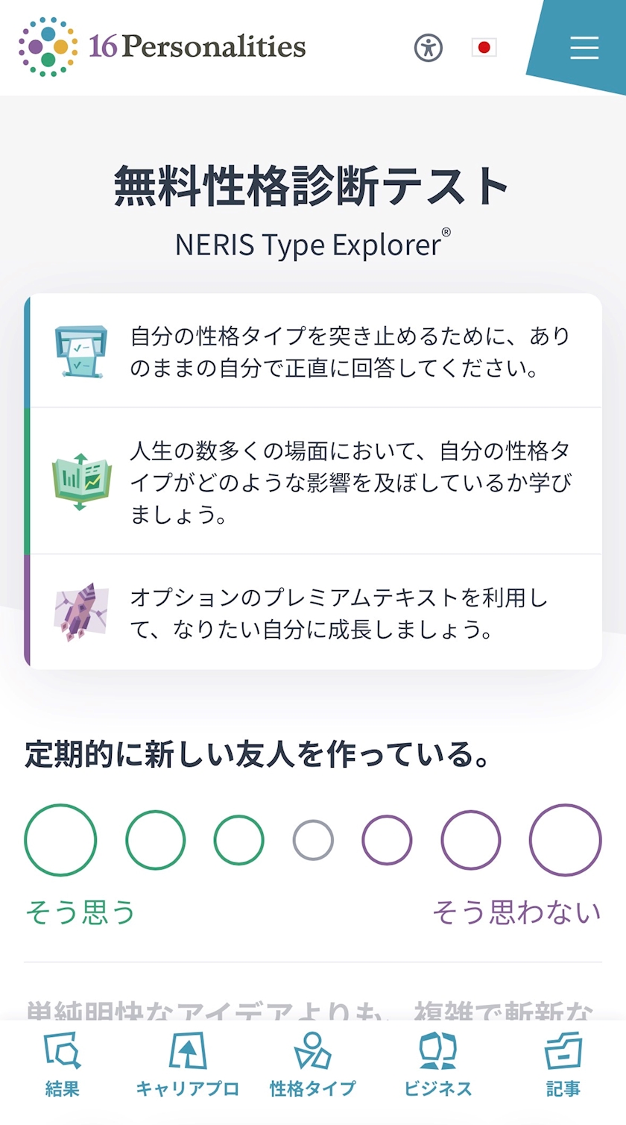Click the rocket premium text icon
The width and height of the screenshot is (626, 1125).
tap(81, 612)
